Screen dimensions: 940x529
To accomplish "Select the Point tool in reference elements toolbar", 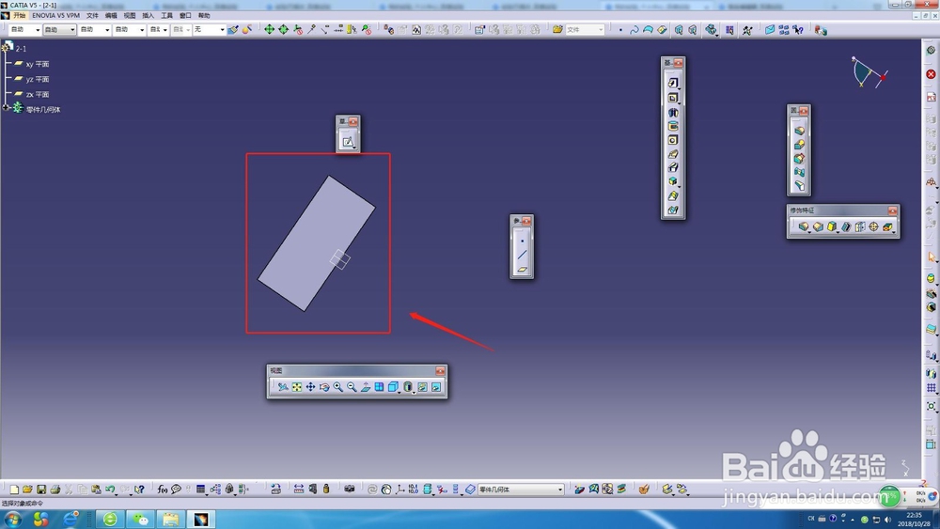I will click(x=522, y=241).
